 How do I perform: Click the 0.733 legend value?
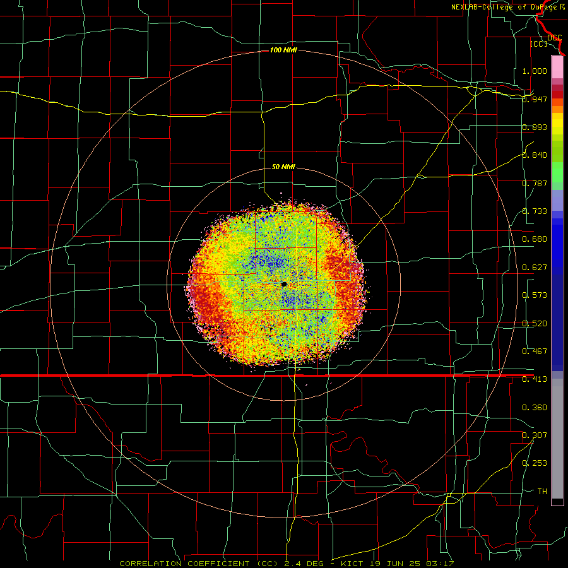535,211
